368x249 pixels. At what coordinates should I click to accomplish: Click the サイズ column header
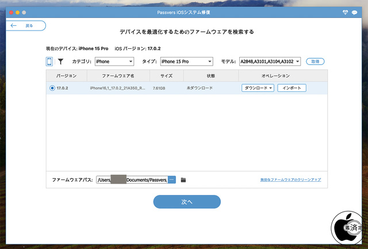(166, 76)
